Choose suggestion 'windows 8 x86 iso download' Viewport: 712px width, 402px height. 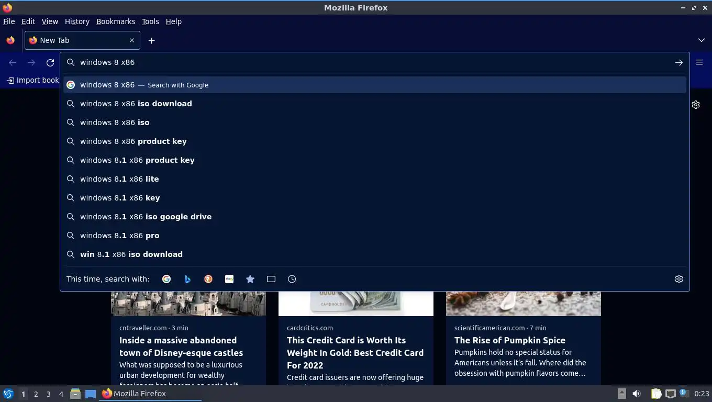[x=375, y=104]
